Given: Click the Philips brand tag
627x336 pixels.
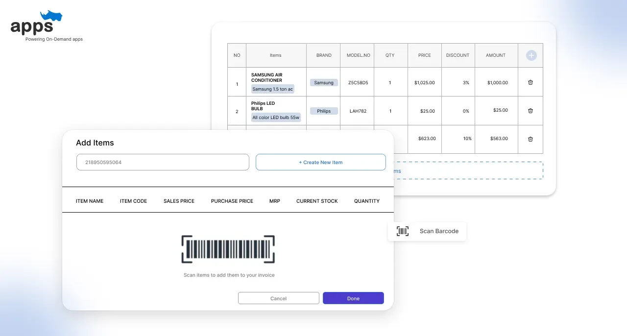Looking at the screenshot, I should point(324,111).
